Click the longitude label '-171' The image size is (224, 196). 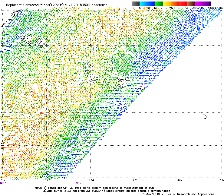point(134,180)
